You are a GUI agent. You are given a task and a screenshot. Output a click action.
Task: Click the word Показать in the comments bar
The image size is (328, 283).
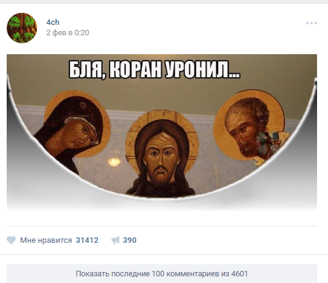[x=92, y=274]
